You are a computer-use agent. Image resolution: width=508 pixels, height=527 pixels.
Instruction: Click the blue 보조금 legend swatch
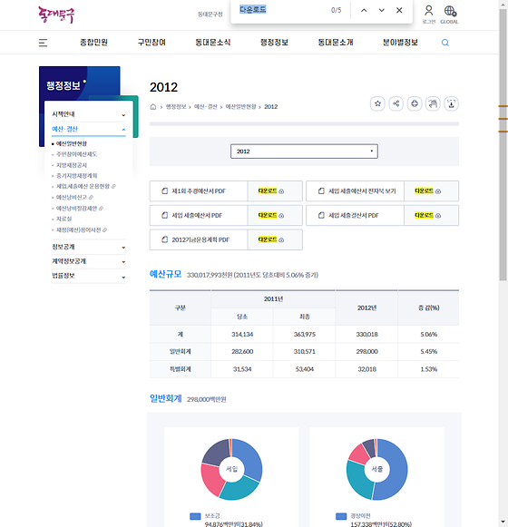(195, 516)
